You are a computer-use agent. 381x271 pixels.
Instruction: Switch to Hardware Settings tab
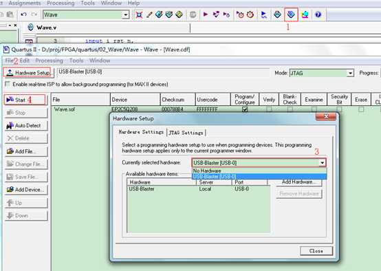point(141,132)
